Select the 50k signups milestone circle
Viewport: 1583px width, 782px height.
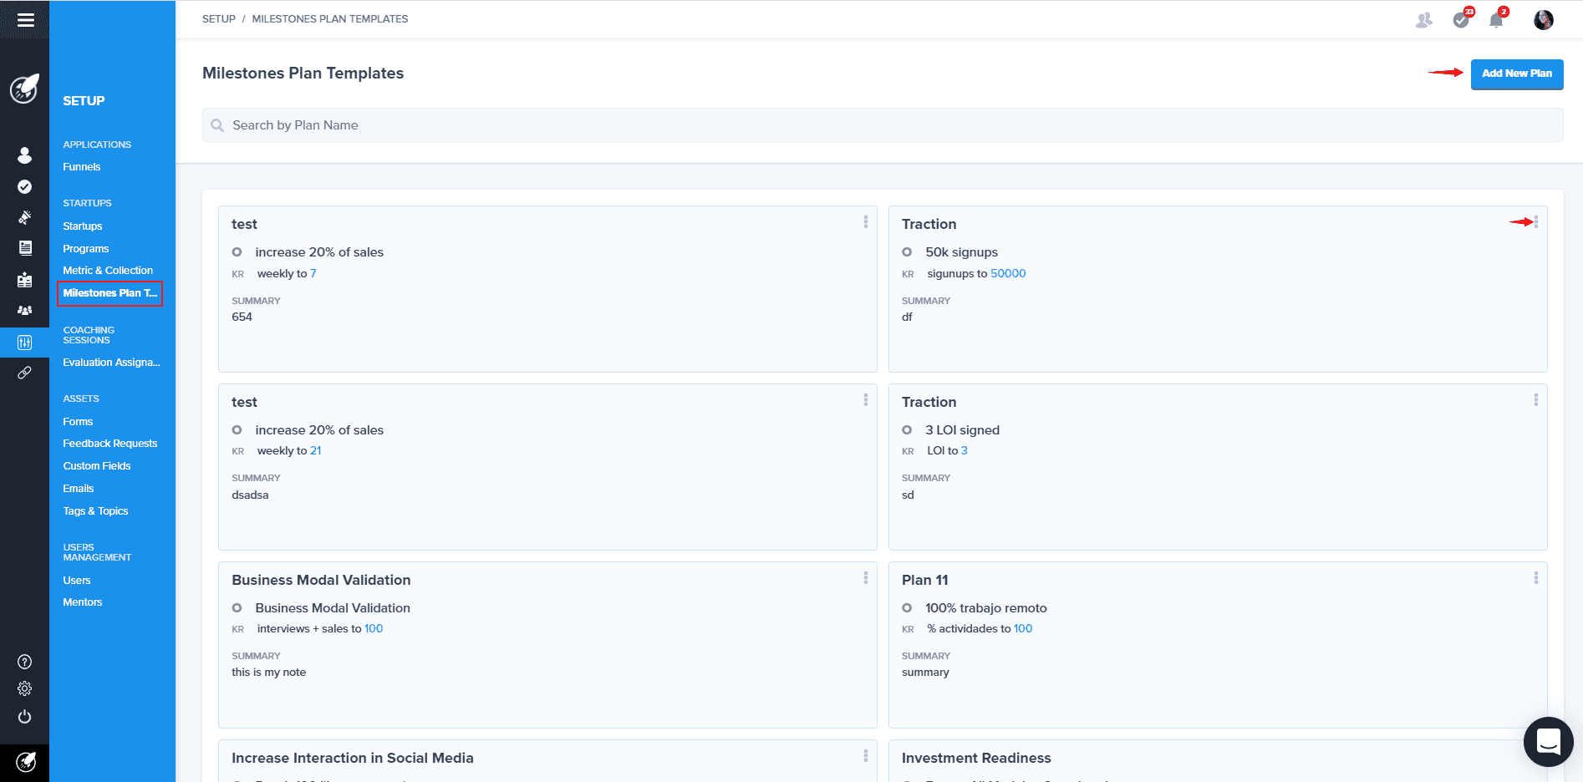[x=907, y=252]
